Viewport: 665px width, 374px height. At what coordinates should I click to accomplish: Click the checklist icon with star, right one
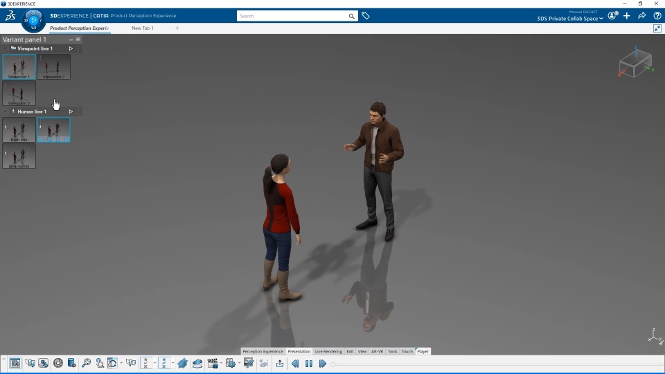pyautogui.click(x=163, y=363)
